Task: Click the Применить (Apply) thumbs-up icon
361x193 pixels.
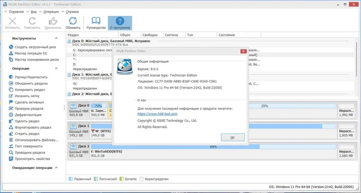Action: click(53, 21)
